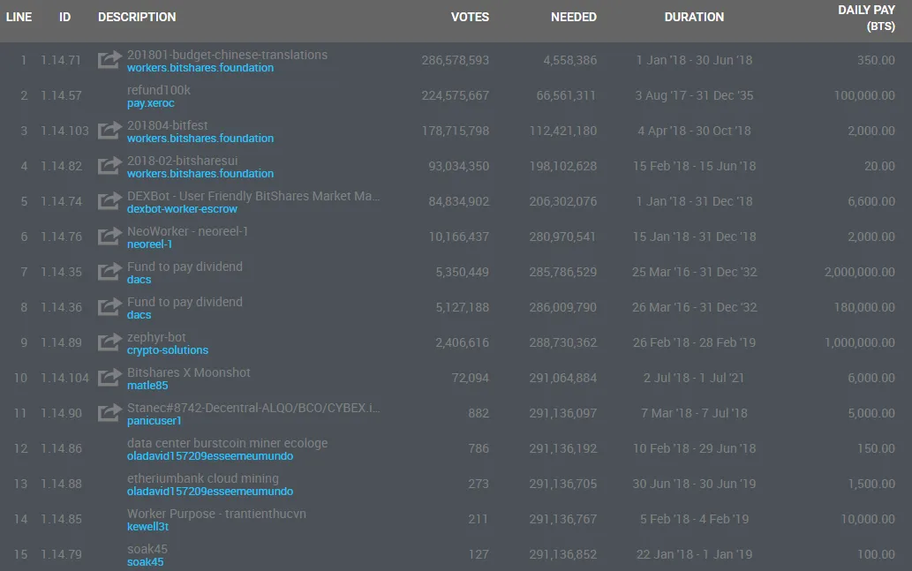Screen dimensions: 912x571
Task: Select etheriumbank cloud mining title
Action: tap(202, 478)
